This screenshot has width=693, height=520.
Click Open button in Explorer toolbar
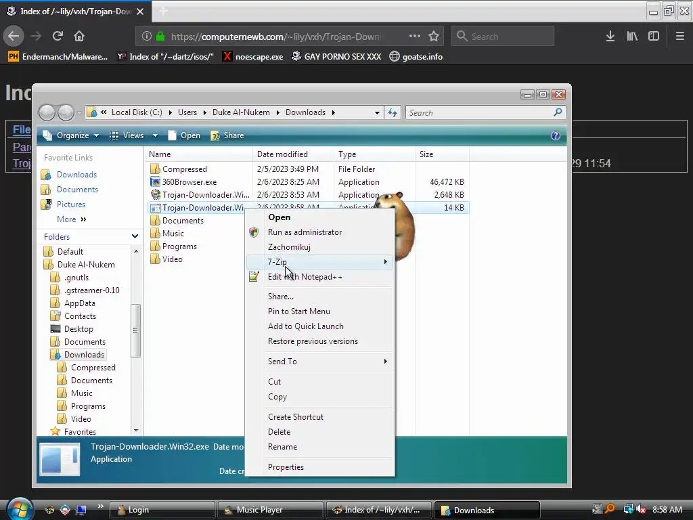[185, 135]
